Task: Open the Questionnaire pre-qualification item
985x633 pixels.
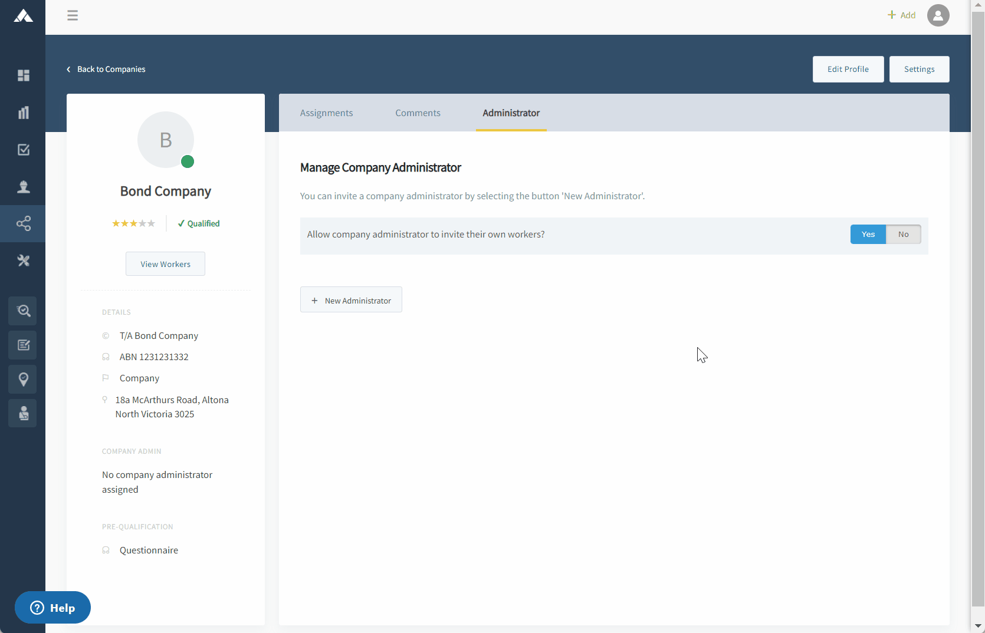Action: [x=149, y=550]
